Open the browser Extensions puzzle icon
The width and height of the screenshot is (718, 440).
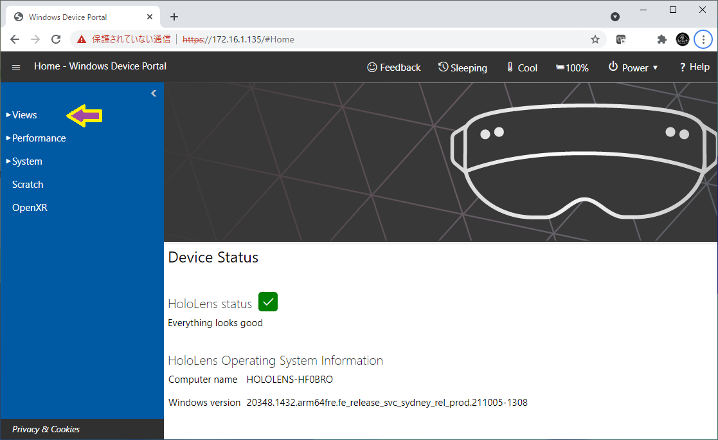(661, 39)
